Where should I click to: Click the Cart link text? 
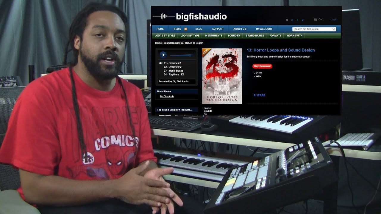click(x=321, y=19)
